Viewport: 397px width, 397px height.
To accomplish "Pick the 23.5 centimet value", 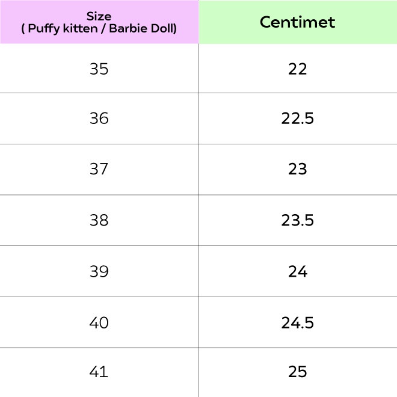I will tap(297, 220).
